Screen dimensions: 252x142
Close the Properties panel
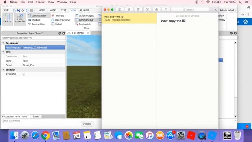click(64, 33)
